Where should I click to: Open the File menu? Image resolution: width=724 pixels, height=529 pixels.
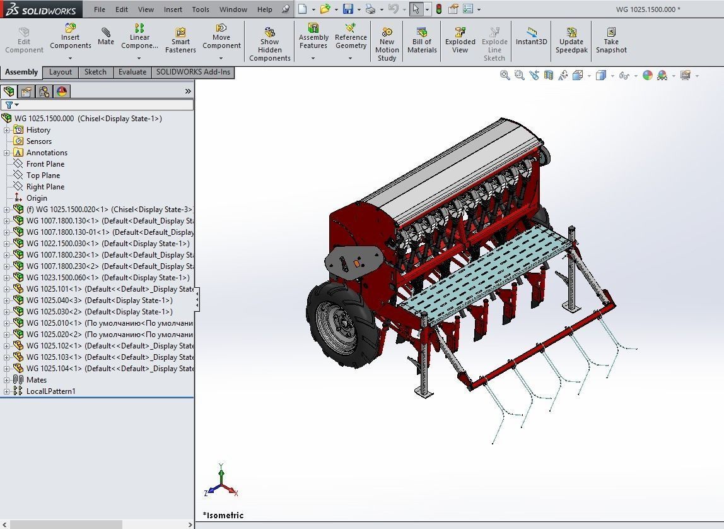point(100,9)
